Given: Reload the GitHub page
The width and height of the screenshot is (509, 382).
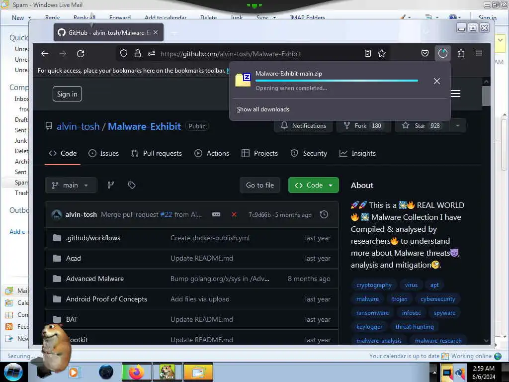Looking at the screenshot, I should coord(81,54).
